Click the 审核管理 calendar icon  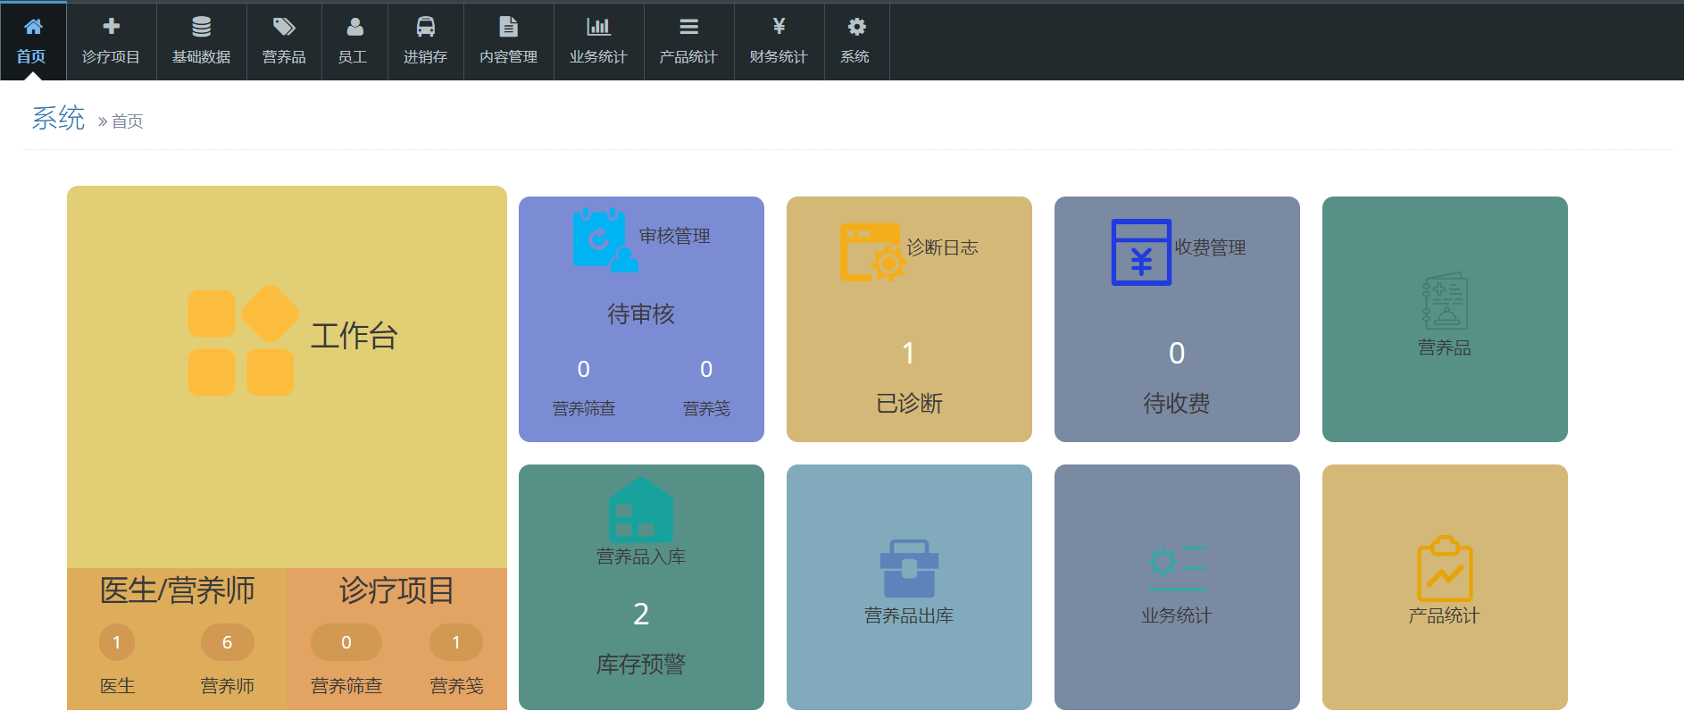pos(604,238)
